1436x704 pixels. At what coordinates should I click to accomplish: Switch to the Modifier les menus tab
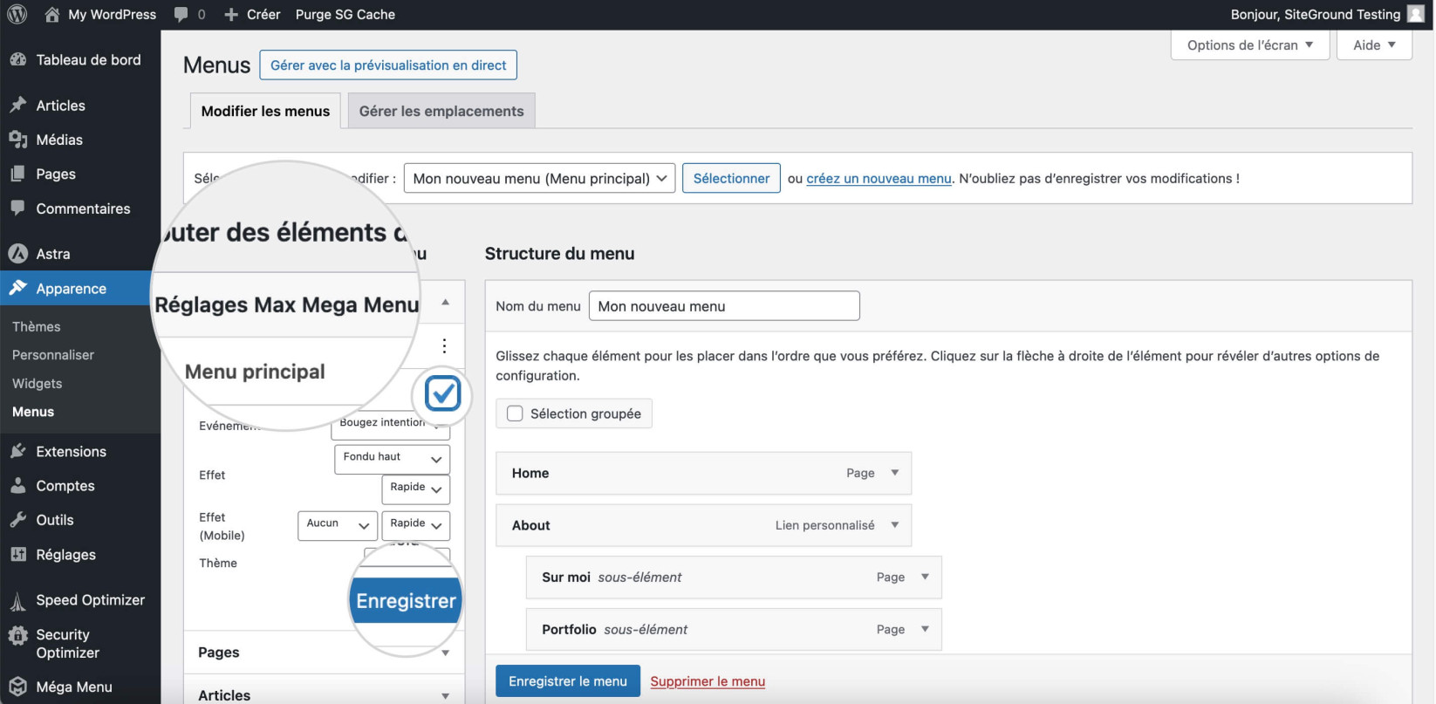(x=265, y=111)
